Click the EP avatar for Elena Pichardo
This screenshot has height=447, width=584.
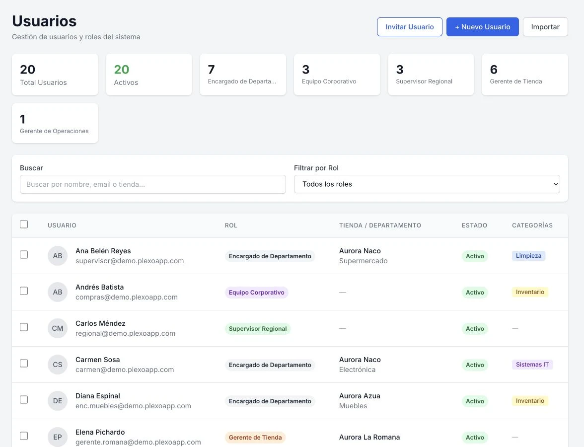(58, 437)
